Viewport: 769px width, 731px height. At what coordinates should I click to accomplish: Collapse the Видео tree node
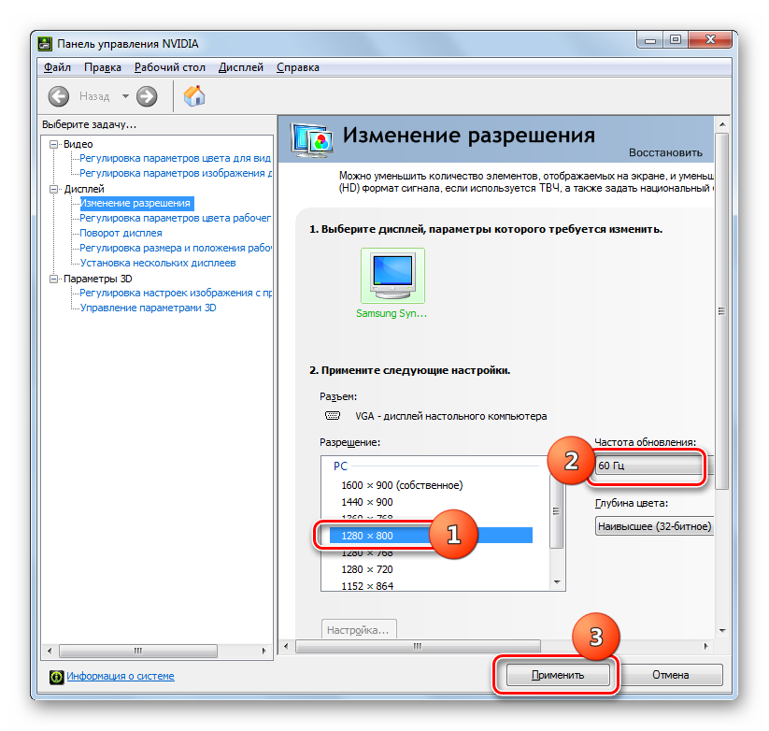[55, 144]
